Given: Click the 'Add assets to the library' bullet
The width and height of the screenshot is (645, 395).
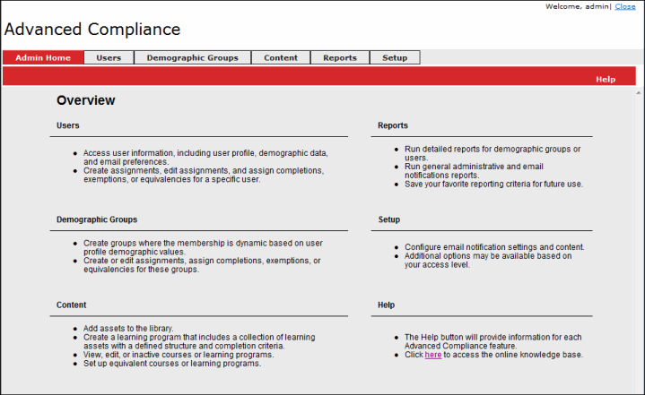Looking at the screenshot, I should point(128,328).
